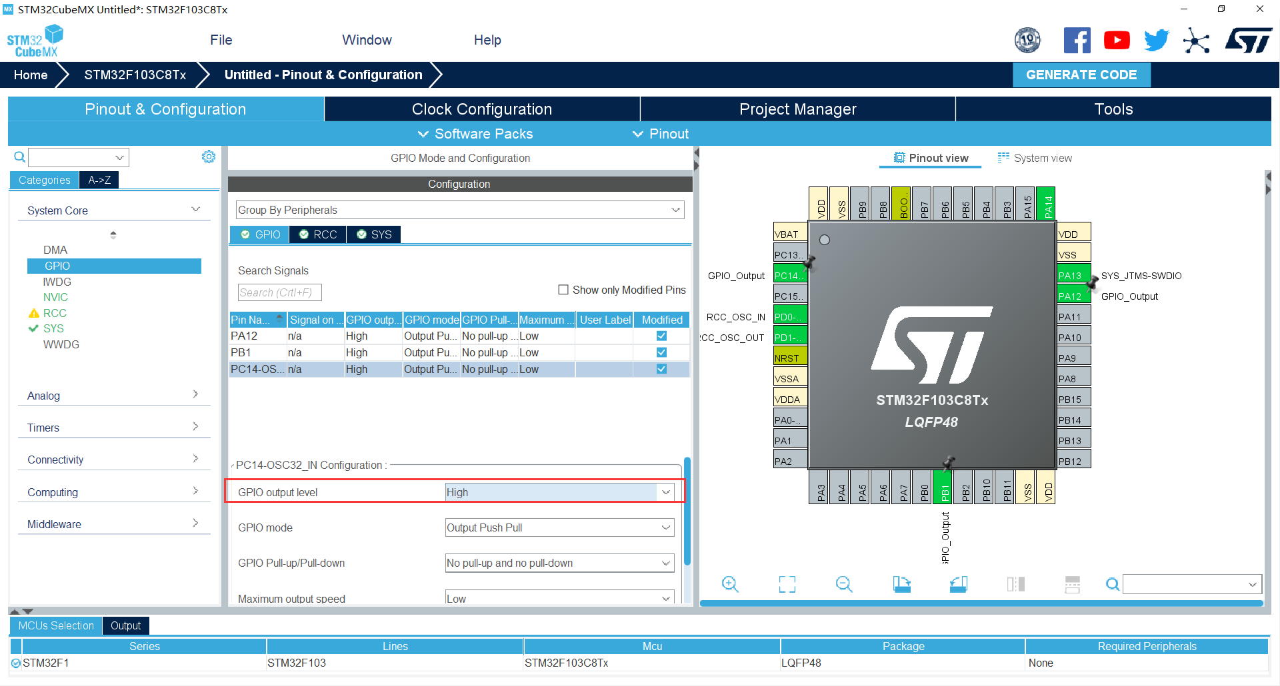
Task: Switch to the RCC peripheral tab
Action: click(318, 234)
